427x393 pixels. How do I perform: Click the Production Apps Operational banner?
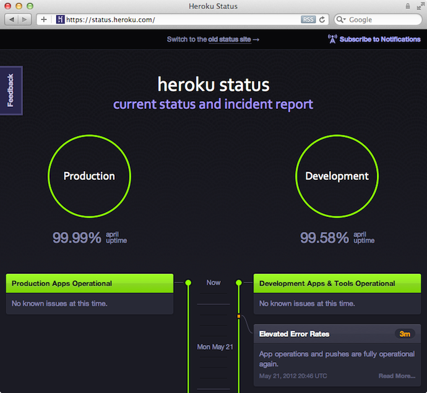pos(90,284)
